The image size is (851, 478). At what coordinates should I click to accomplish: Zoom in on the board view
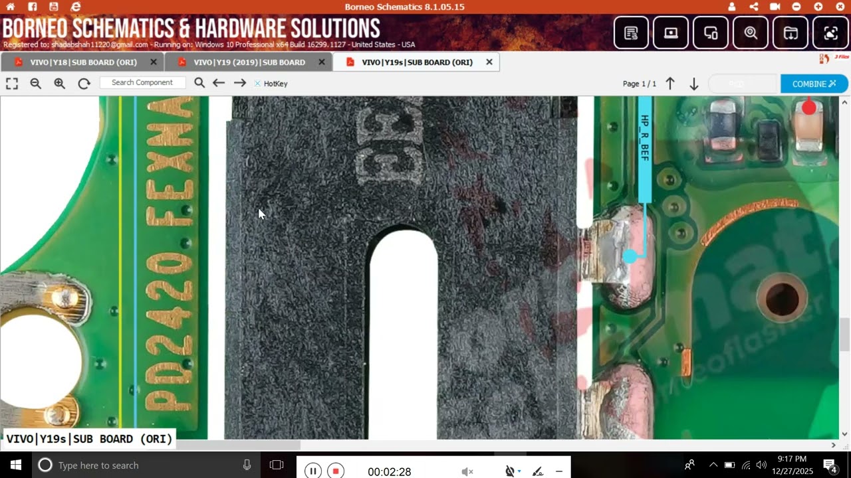(x=60, y=84)
